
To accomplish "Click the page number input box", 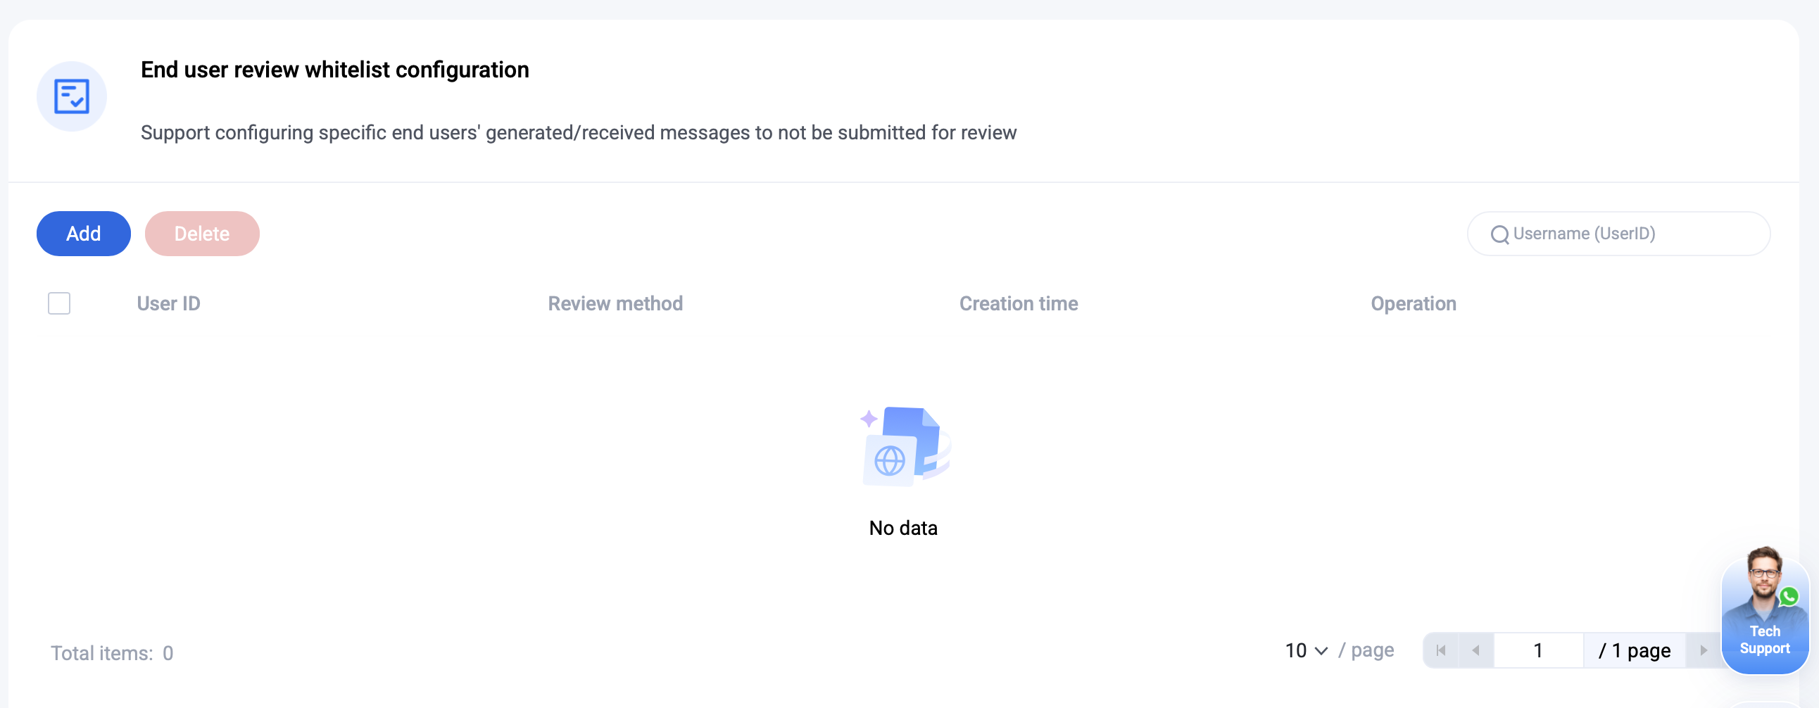I will pyautogui.click(x=1538, y=650).
